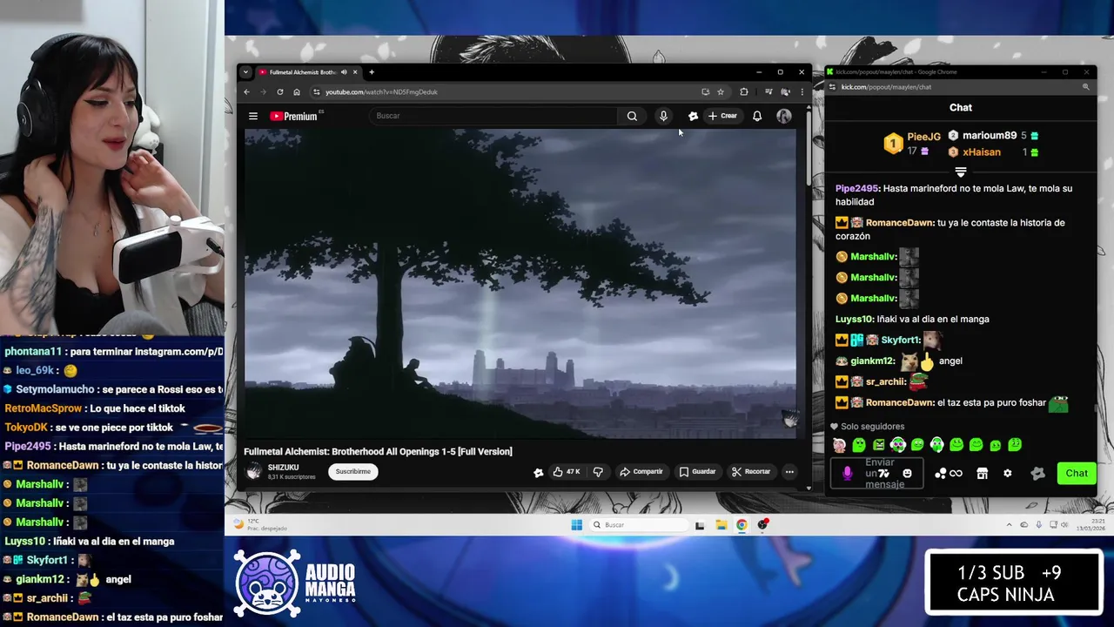This screenshot has width=1114, height=627.
Task: Open Google Chrome from the taskbar
Action: point(742,524)
